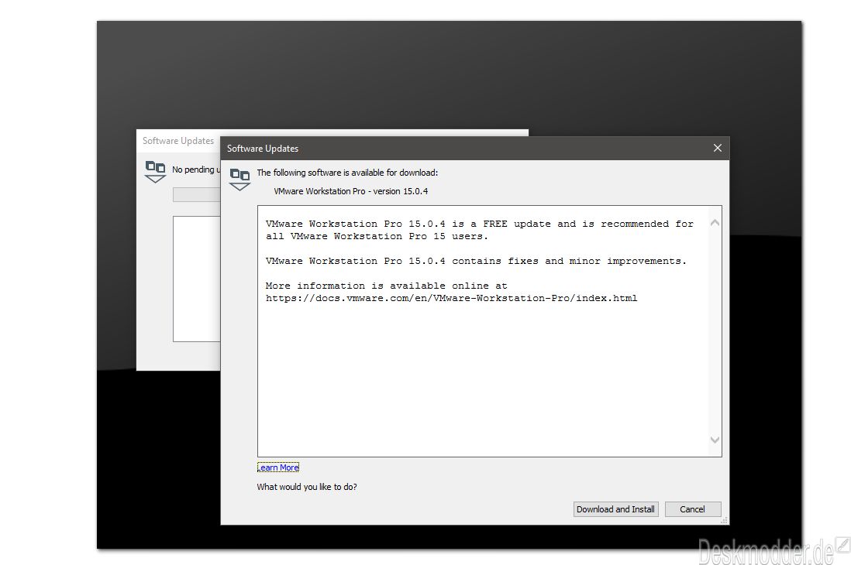Click the docs.vmware.com URL text

[452, 298]
